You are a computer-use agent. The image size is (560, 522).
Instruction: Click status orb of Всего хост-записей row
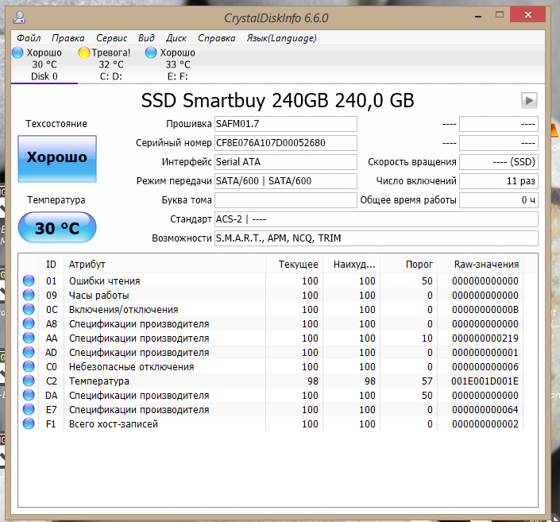point(29,424)
